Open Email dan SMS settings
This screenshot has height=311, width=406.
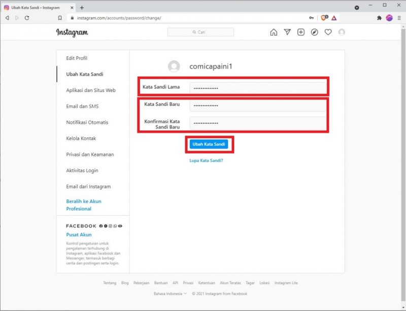point(82,107)
